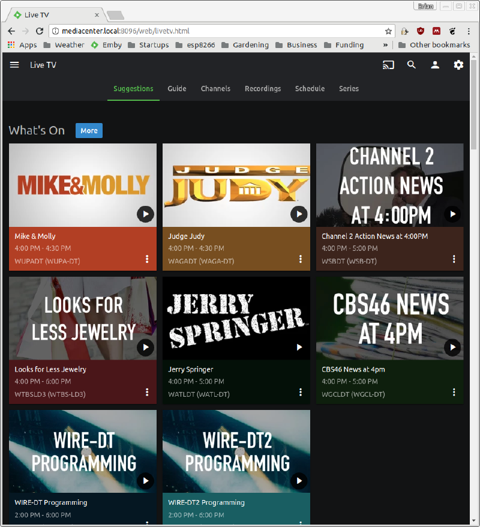
Task: Open more options for Looks for Less Jewelry
Action: [147, 392]
